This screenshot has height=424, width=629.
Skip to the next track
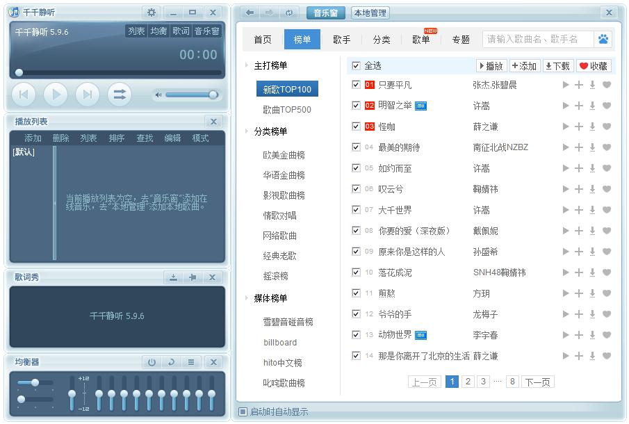click(88, 95)
